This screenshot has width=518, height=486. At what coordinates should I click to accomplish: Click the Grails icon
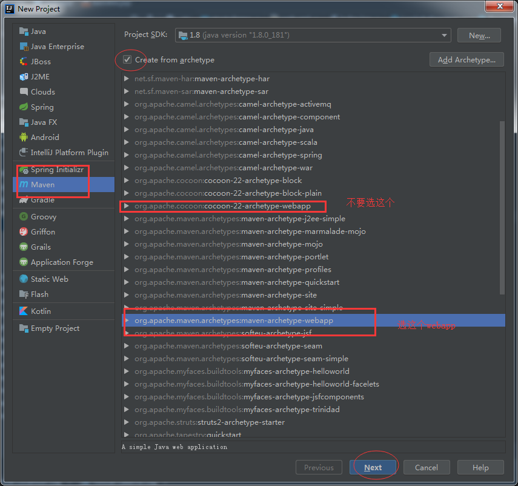(x=24, y=247)
